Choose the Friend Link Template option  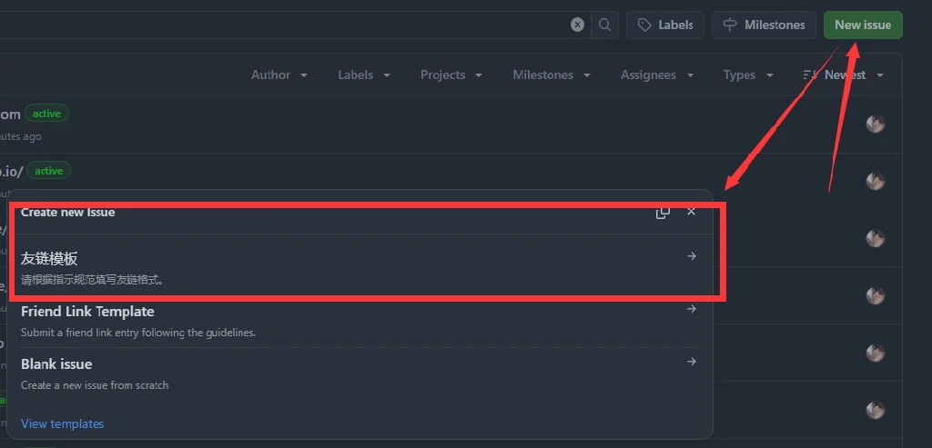tap(87, 312)
